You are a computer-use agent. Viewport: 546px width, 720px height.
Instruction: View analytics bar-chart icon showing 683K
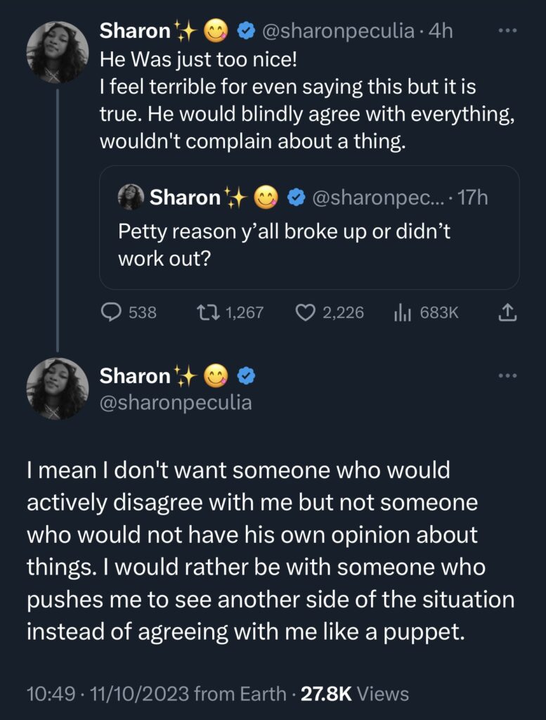click(x=401, y=312)
